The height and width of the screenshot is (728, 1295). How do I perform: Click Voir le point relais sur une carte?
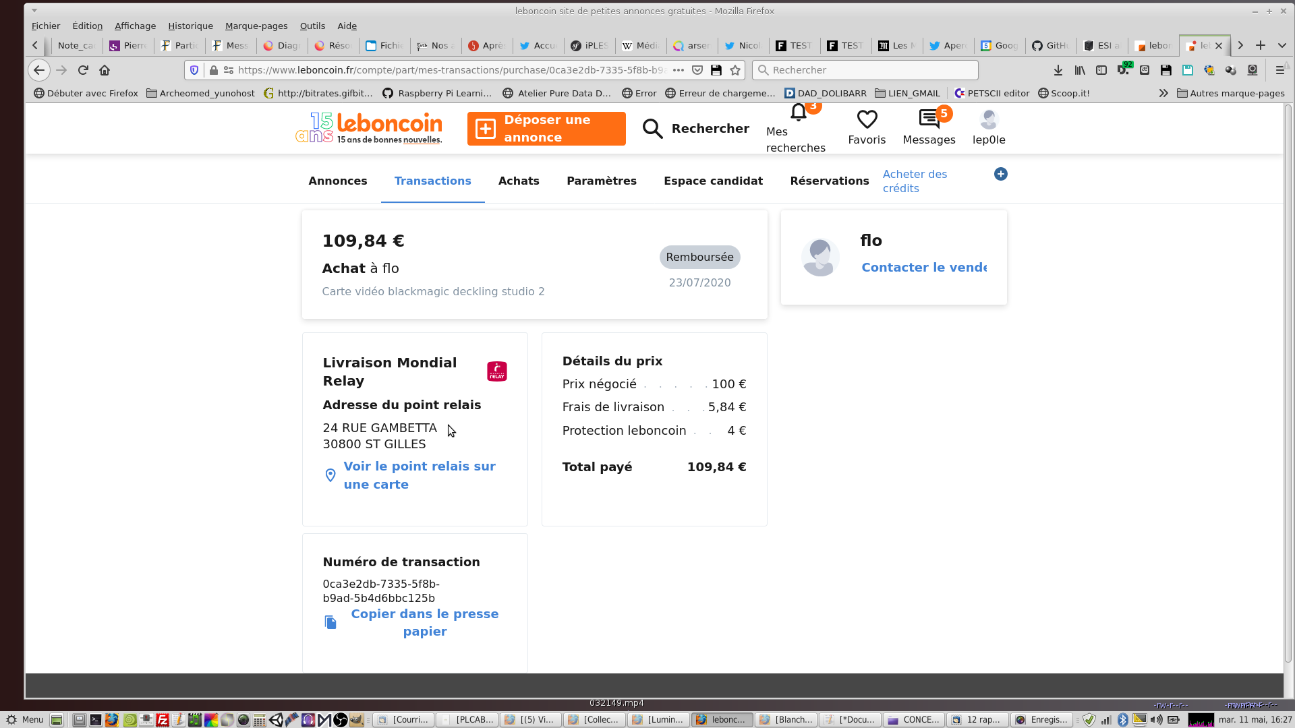(419, 475)
